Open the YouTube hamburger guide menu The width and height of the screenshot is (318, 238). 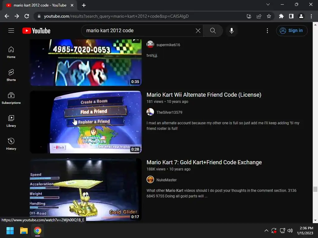[x=11, y=31]
